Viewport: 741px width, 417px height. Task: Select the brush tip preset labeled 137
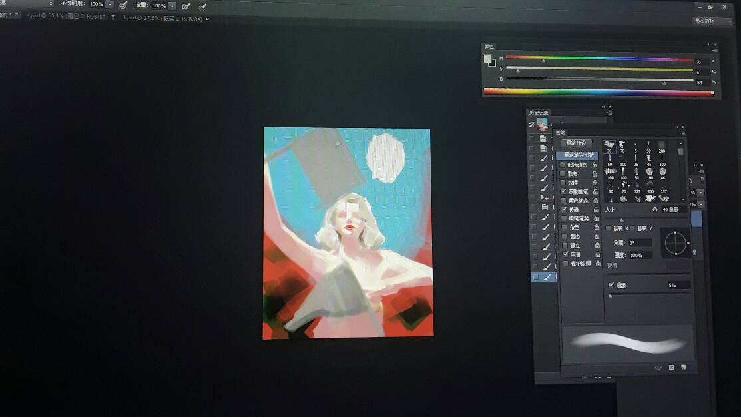click(664, 188)
